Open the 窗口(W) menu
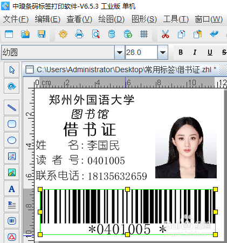This screenshot has height=243, width=227. click(x=209, y=19)
